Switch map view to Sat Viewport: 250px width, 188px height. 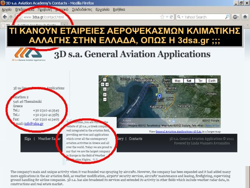coord(189,81)
